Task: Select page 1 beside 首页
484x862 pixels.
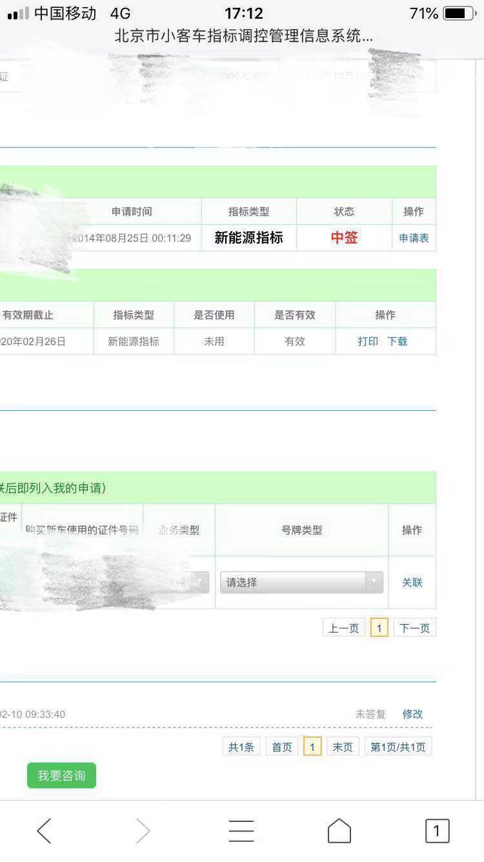Action: coord(312,747)
